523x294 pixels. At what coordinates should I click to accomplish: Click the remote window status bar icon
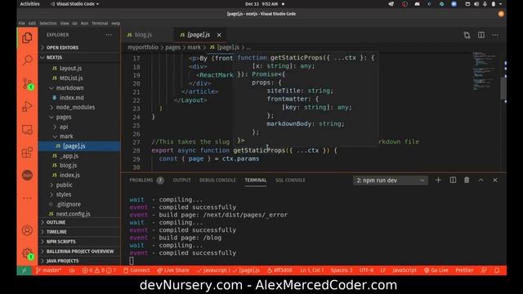click(x=24, y=270)
